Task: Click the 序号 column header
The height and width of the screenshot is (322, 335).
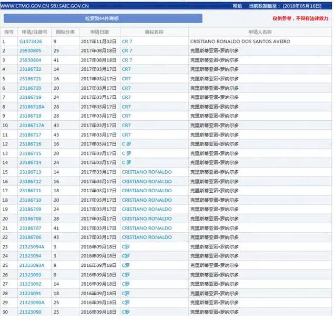Action: pos(9,32)
